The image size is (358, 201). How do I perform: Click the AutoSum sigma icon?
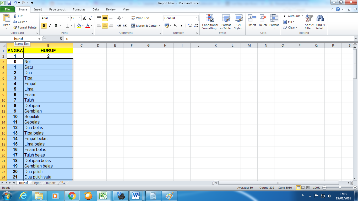[285, 16]
